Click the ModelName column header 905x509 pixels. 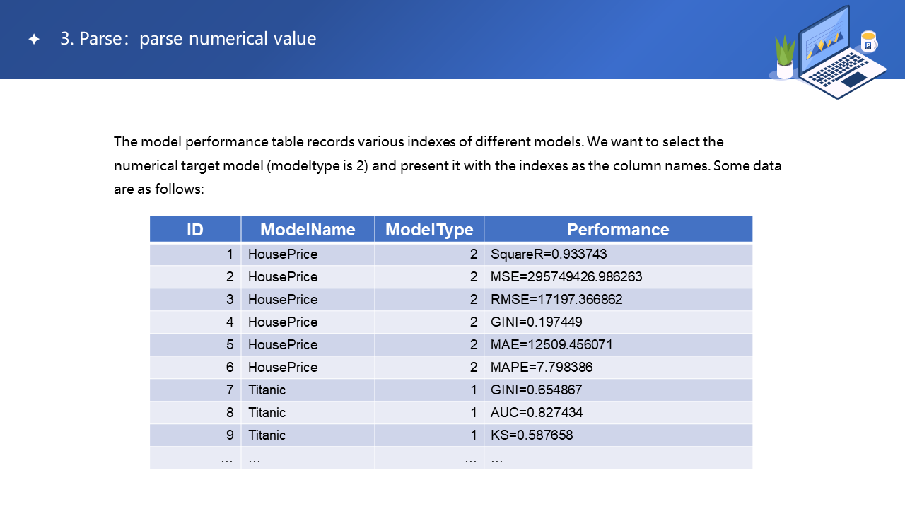click(x=308, y=230)
